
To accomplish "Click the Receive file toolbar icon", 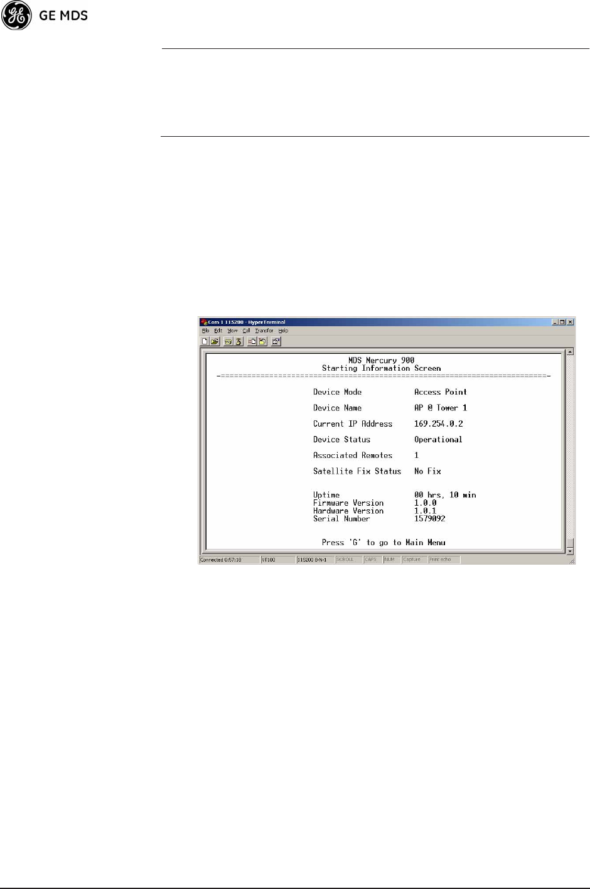I will tap(262, 341).
